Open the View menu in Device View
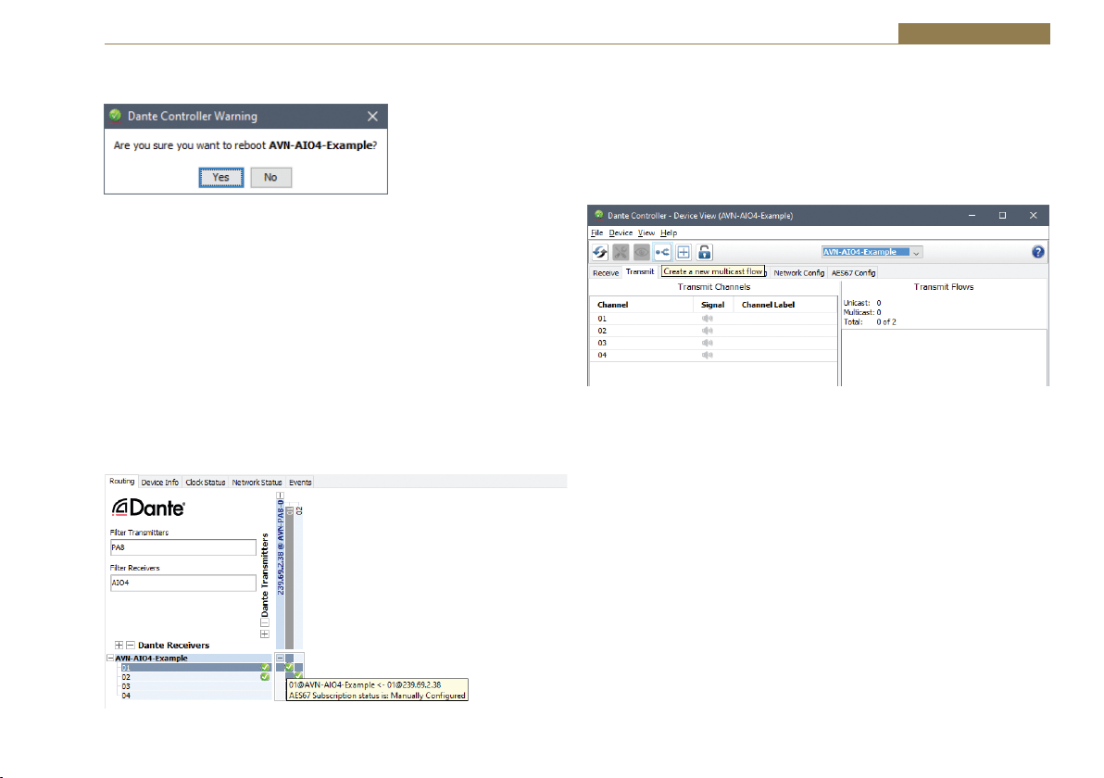 [x=646, y=233]
